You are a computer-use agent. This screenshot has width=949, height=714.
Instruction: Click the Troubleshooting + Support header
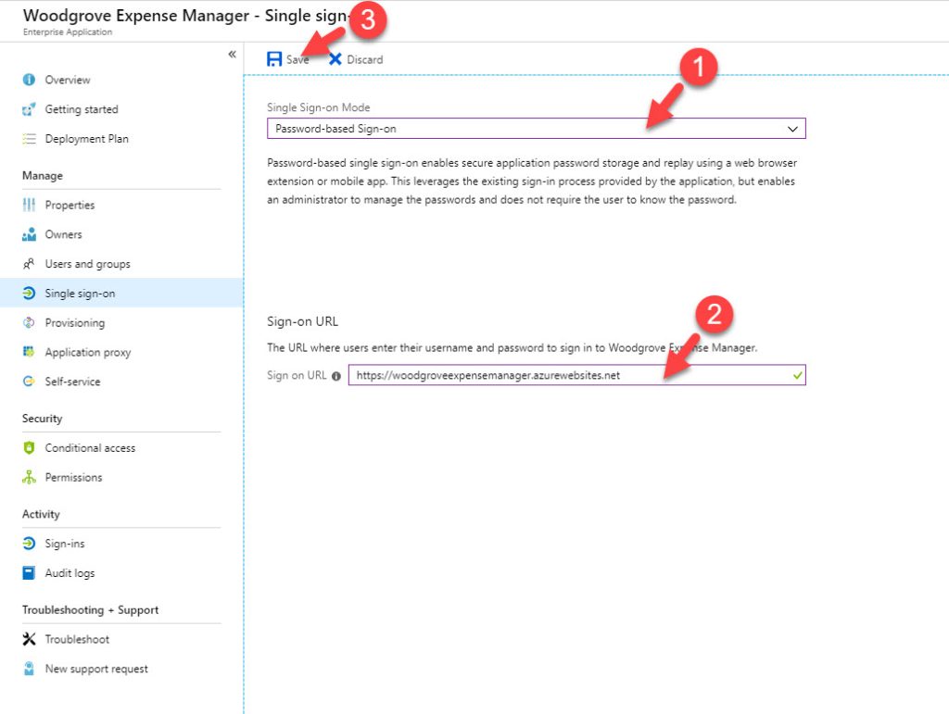click(x=90, y=610)
